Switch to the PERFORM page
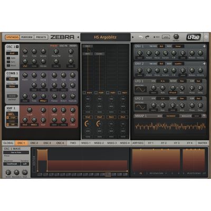Image resolution: width=211 pixels, height=211 pixels. tap(27, 37)
